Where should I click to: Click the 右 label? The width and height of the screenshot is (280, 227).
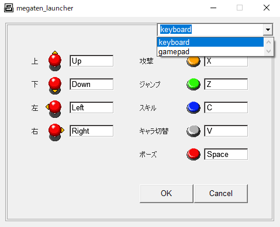(x=34, y=131)
